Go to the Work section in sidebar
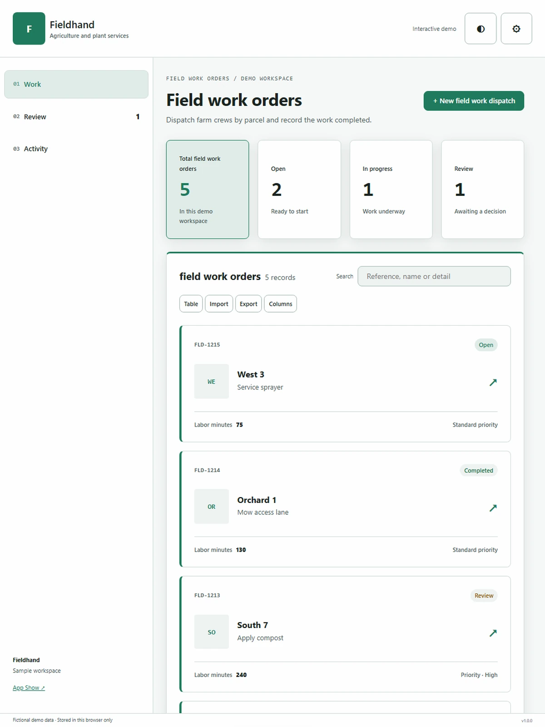Viewport: 545px width, 727px height. [76, 84]
